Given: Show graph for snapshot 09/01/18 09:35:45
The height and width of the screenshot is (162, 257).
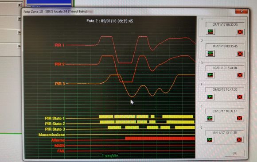Looking at the screenshot, I should click(x=210, y=54).
